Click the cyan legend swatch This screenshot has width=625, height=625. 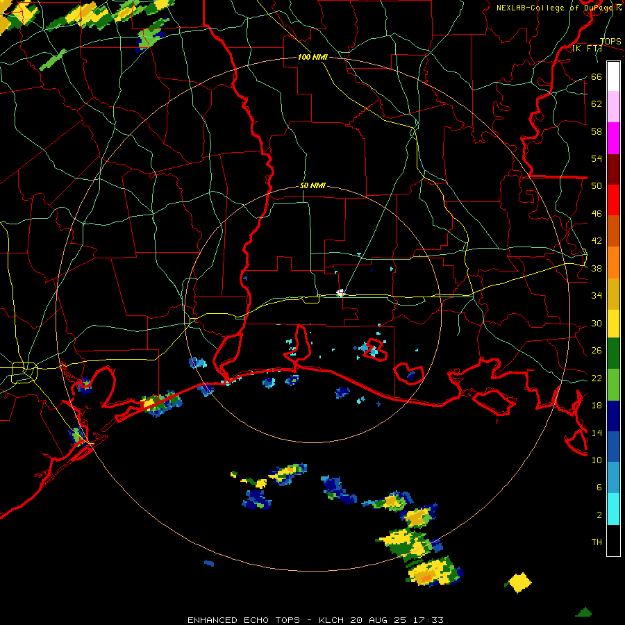point(613,509)
